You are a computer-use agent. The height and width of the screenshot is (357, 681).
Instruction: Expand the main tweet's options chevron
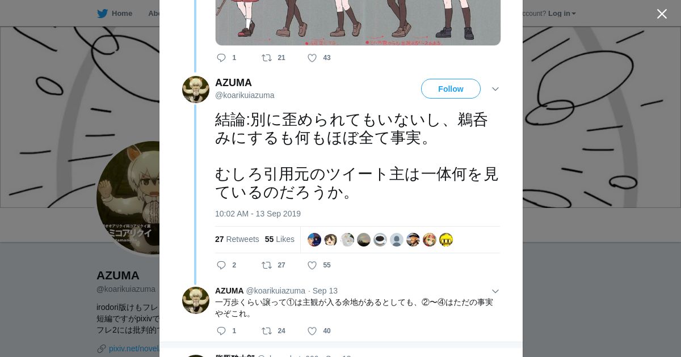tap(495, 89)
